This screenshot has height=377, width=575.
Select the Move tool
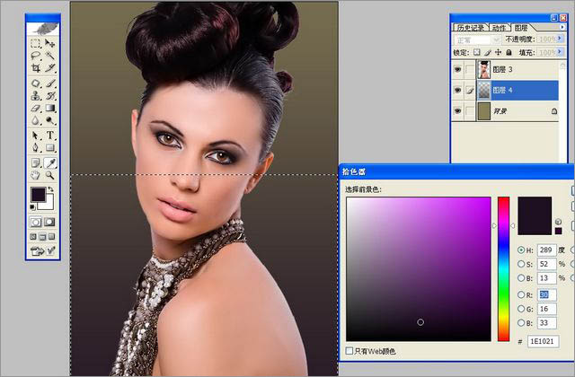click(x=50, y=43)
